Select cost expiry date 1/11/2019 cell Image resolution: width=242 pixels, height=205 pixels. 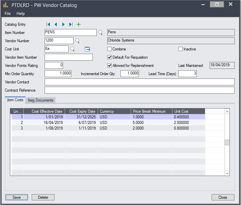click(82, 128)
